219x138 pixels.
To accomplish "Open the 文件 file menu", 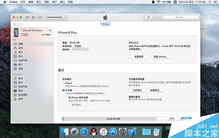I will (x=23, y=2).
